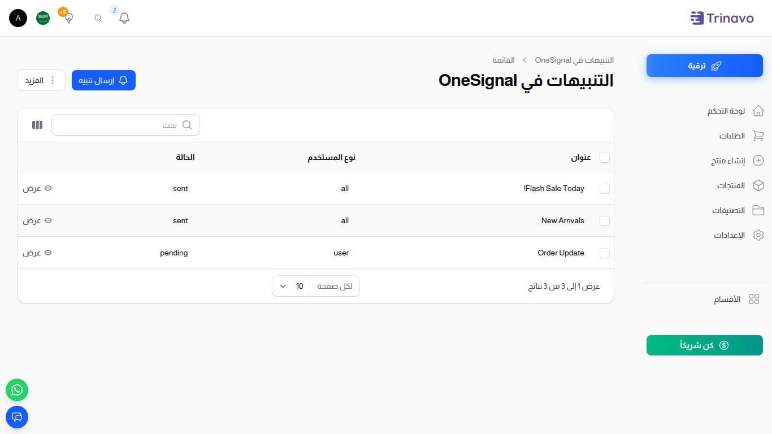Screen dimensions: 772x434
Task: Open the live chat floating button
Action: (x=17, y=417)
